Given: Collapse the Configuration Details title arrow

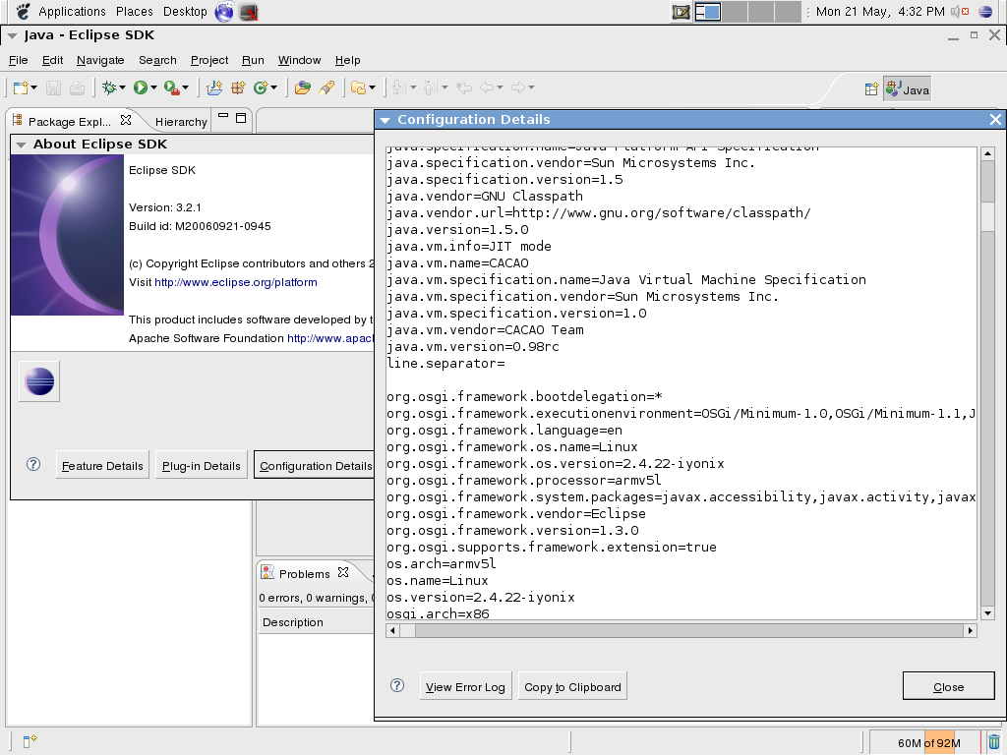Looking at the screenshot, I should click(x=385, y=120).
